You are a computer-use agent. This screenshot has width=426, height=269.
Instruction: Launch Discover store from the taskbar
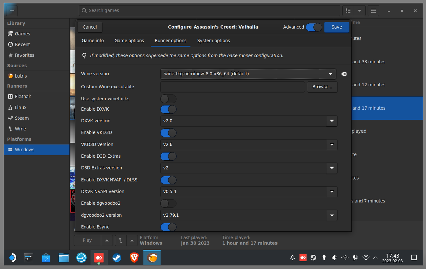tap(46, 258)
